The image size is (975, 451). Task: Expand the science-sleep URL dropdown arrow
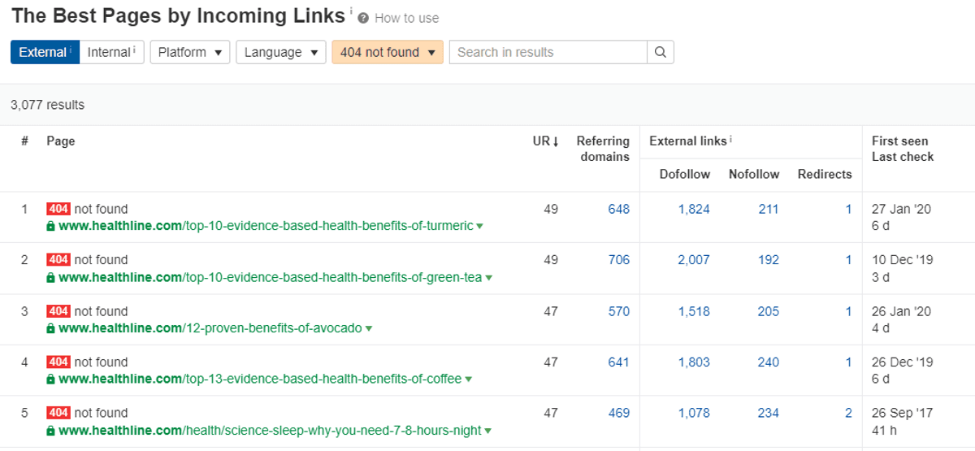(x=488, y=431)
